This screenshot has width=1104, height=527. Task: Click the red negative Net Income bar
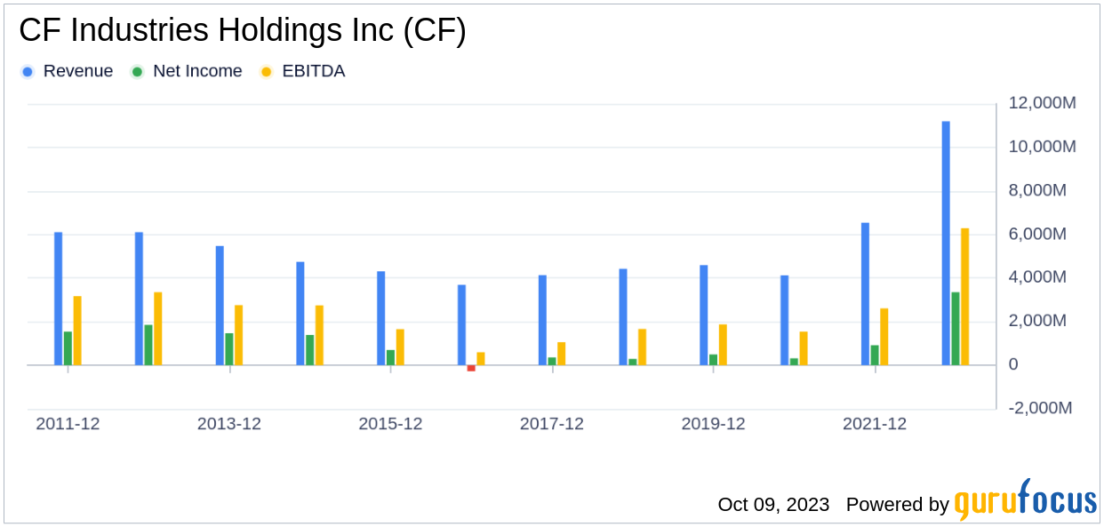471,368
